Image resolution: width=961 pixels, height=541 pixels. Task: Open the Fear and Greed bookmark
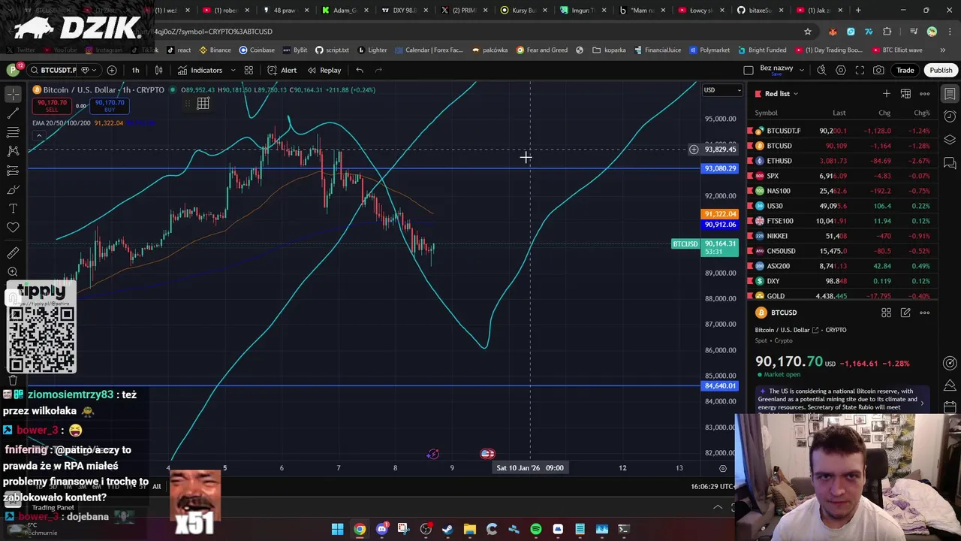tap(541, 50)
